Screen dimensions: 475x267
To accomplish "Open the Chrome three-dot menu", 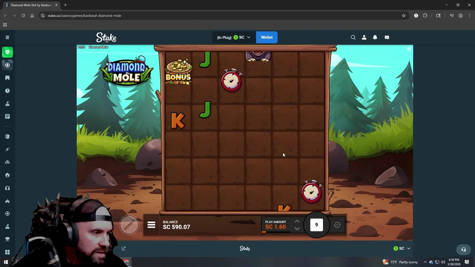I will tap(469, 16).
